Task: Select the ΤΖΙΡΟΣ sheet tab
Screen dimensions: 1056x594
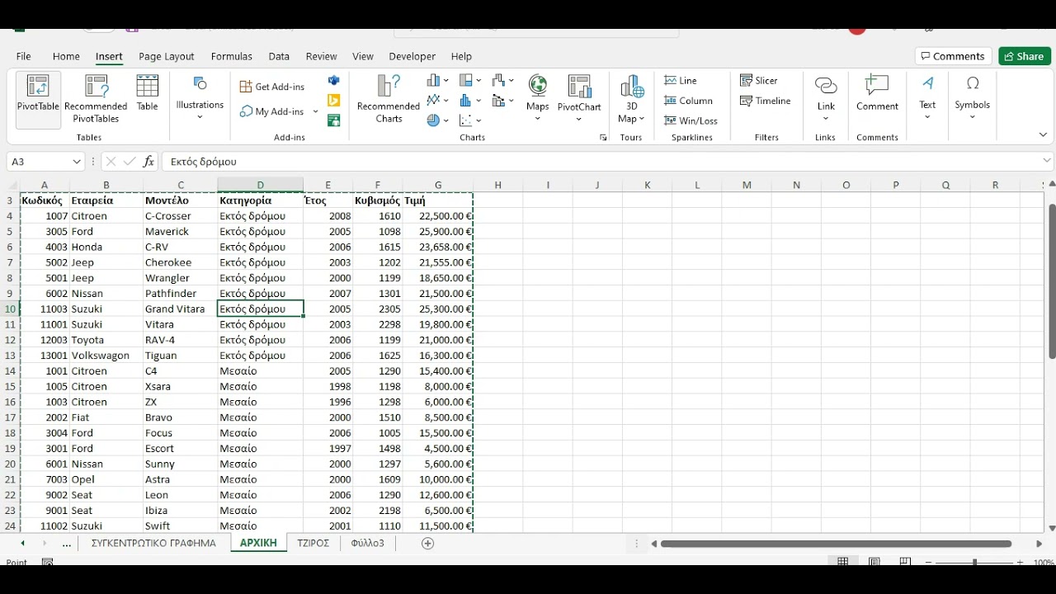Action: click(313, 543)
